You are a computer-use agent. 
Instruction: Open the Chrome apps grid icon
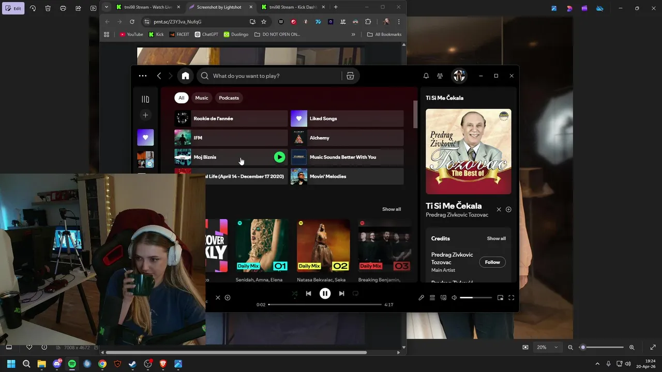pyautogui.click(x=107, y=35)
